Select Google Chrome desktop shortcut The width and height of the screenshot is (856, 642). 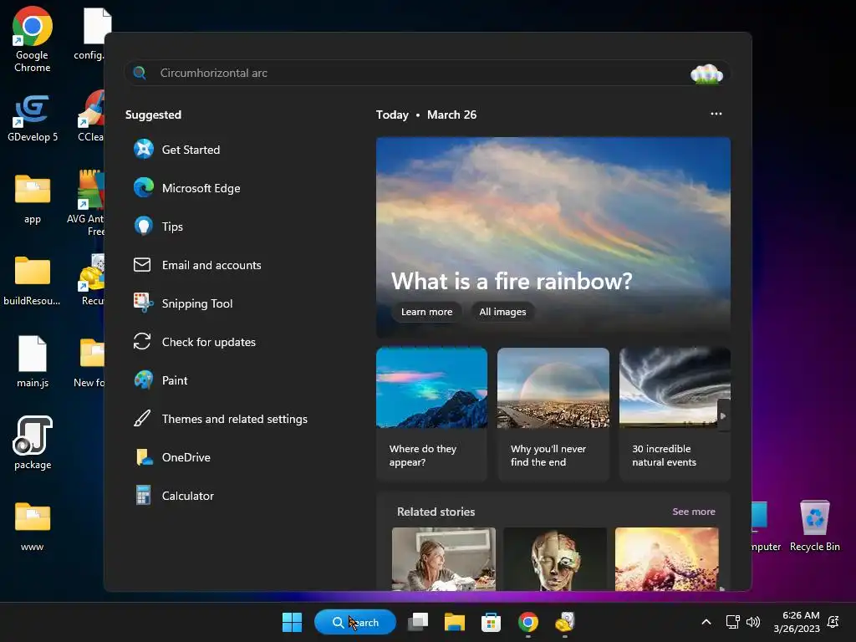[33, 39]
